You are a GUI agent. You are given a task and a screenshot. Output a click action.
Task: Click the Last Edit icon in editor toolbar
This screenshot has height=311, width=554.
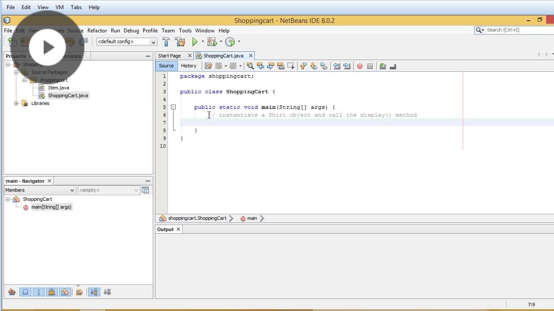point(208,66)
